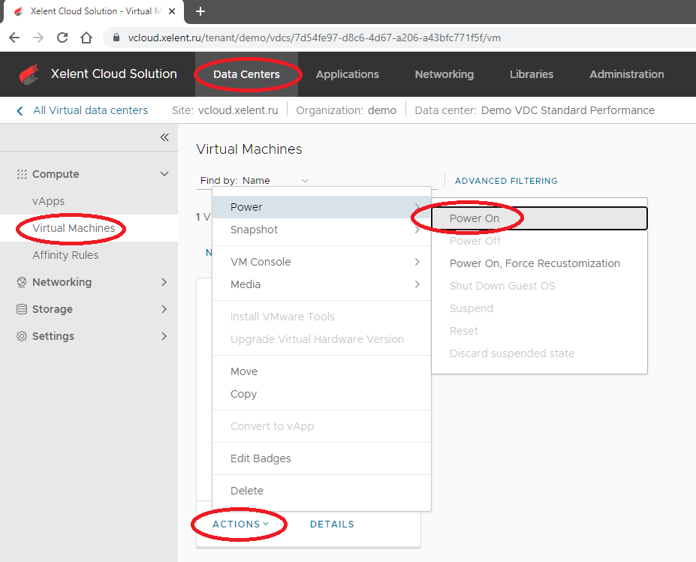Select Virtual Machines in the sidebar
This screenshot has width=696, height=562.
coord(74,228)
